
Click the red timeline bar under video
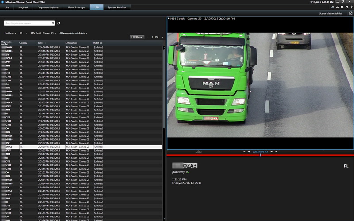point(212,155)
